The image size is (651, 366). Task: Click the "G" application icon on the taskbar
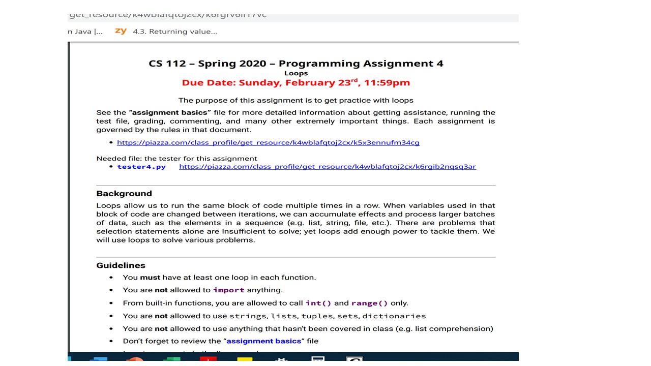(x=354, y=360)
